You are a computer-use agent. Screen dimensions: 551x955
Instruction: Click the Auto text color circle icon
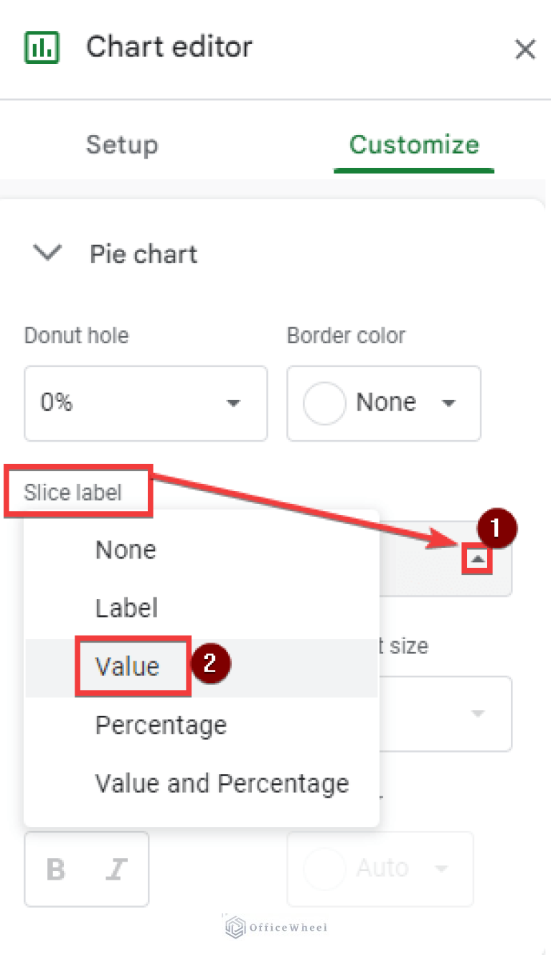(325, 868)
